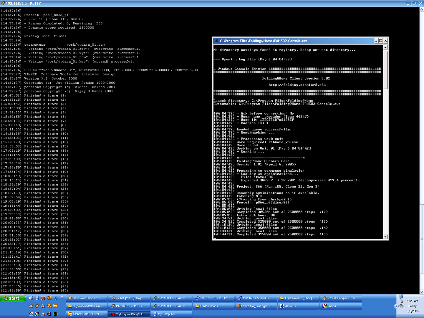The height and width of the screenshot is (318, 424).
Task: Click 'Folding@Home Client Version 5.02' text
Action: 296,79
